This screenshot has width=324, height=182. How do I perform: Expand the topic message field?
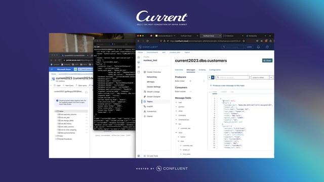177,103
